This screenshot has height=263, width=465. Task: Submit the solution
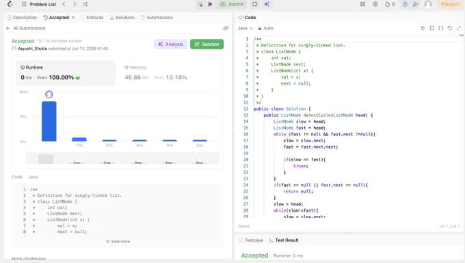tap(232, 4)
